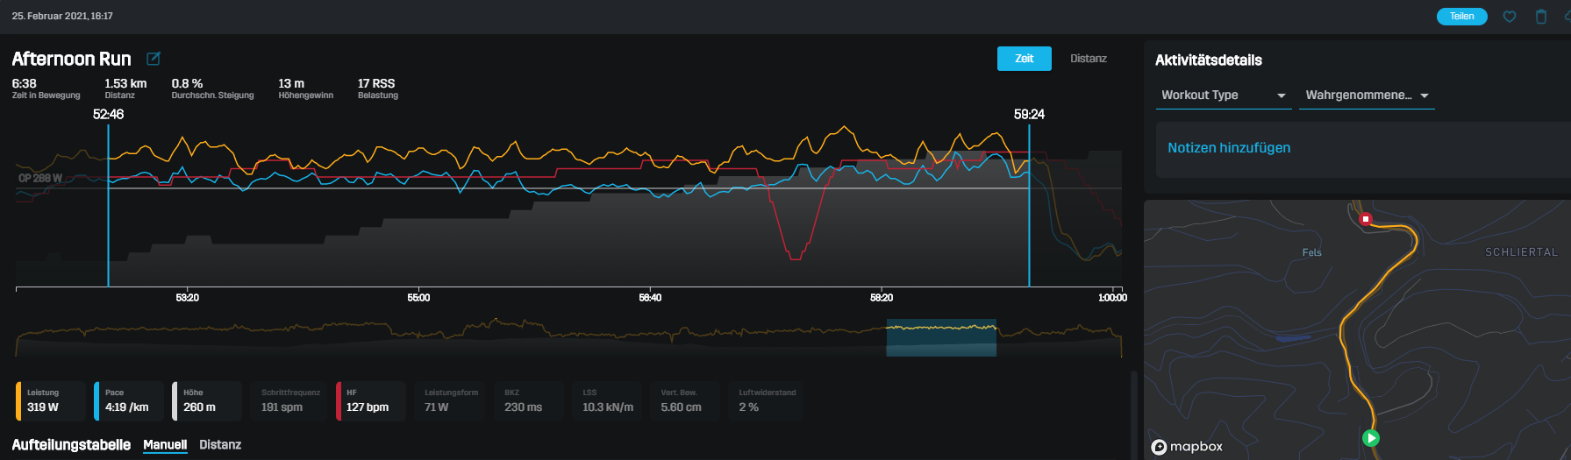Screen dimensions: 1571x460
Task: Open the Workout Type dropdown
Action: [x=1224, y=96]
